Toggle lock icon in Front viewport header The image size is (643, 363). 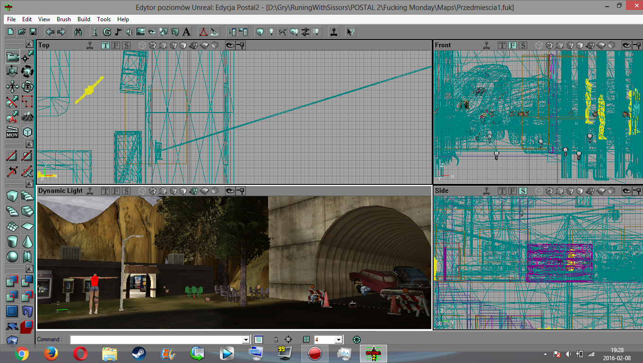click(637, 45)
